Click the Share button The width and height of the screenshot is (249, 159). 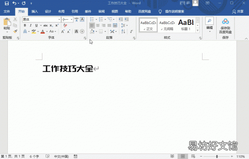[x=238, y=12]
